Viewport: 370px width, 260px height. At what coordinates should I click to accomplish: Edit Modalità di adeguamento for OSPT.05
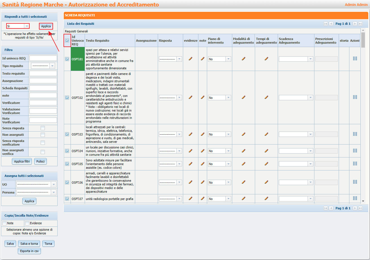[x=244, y=164]
